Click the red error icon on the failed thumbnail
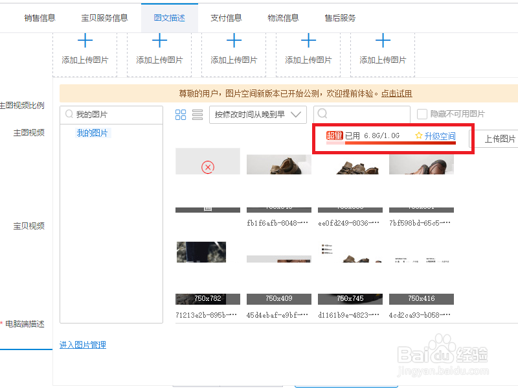 207,167
